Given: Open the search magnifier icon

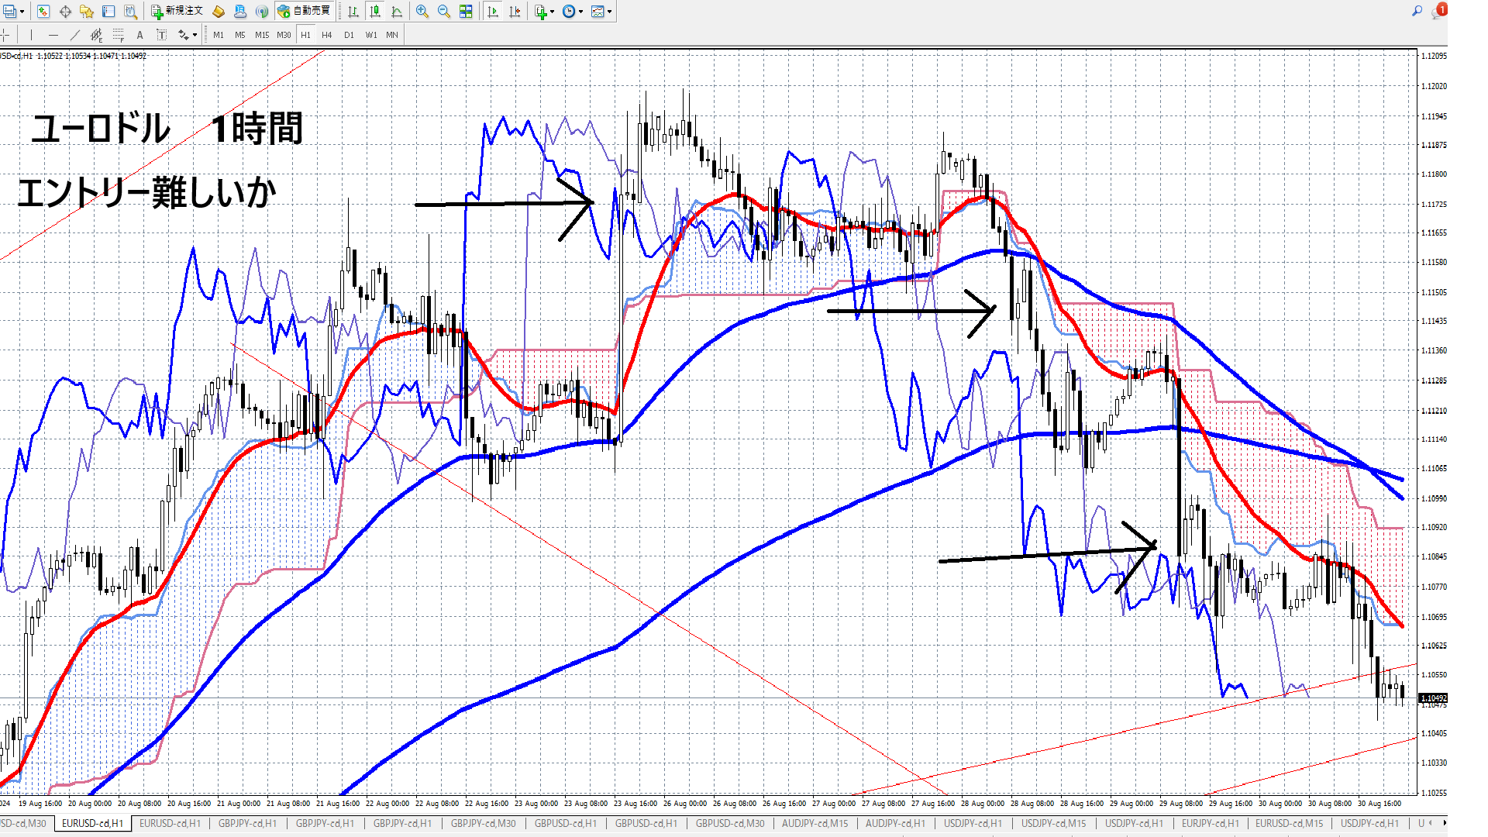Looking at the screenshot, I should pyautogui.click(x=1417, y=11).
